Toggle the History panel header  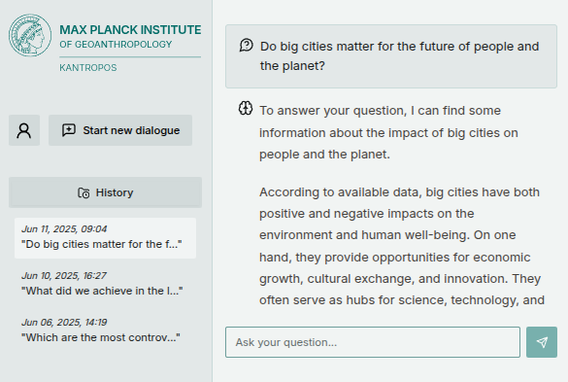pyautogui.click(x=105, y=192)
